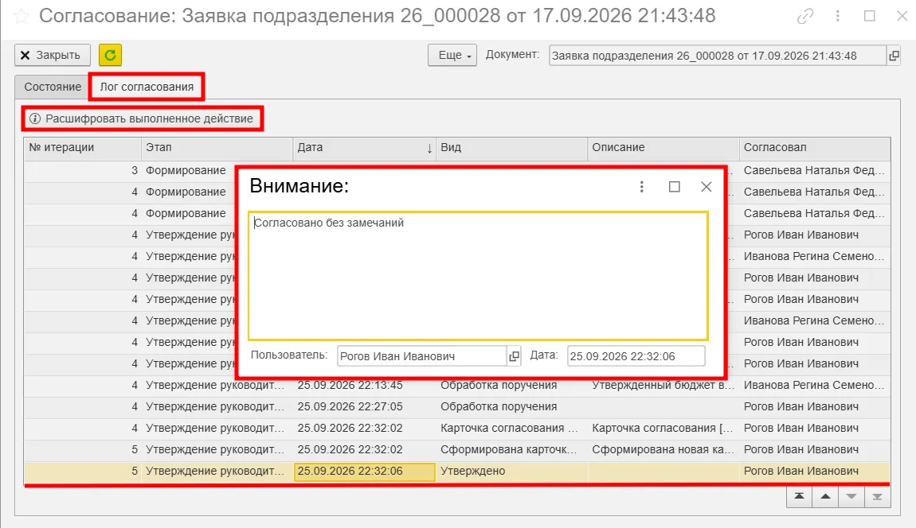Select date cell 25.09.2026 22:13:45

[364, 385]
